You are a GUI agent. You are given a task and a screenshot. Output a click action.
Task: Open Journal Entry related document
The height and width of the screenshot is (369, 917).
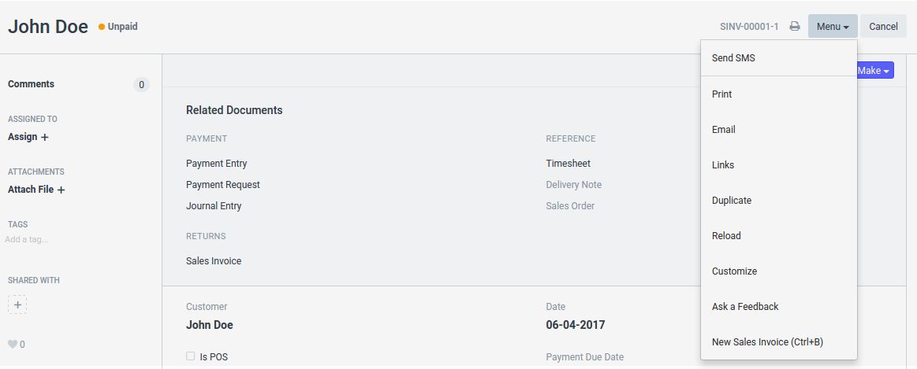pos(214,206)
